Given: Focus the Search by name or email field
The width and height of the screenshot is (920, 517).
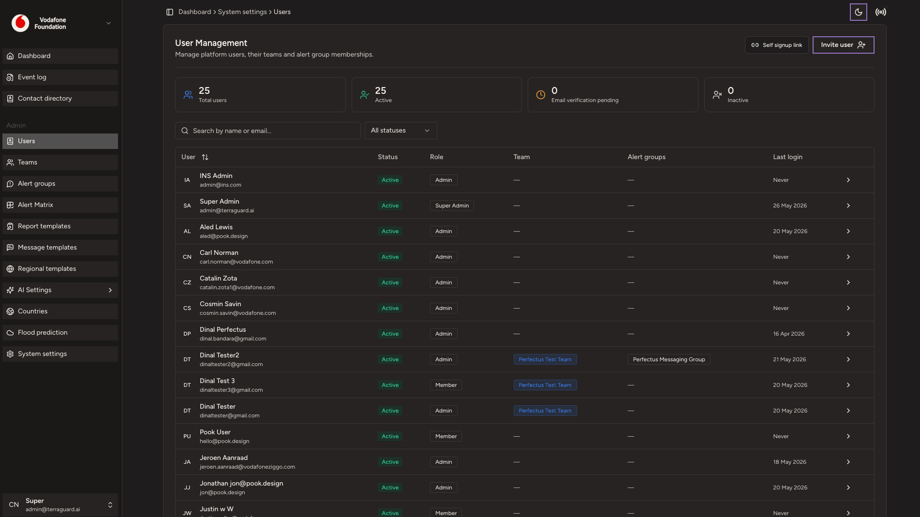Looking at the screenshot, I should pyautogui.click(x=268, y=131).
